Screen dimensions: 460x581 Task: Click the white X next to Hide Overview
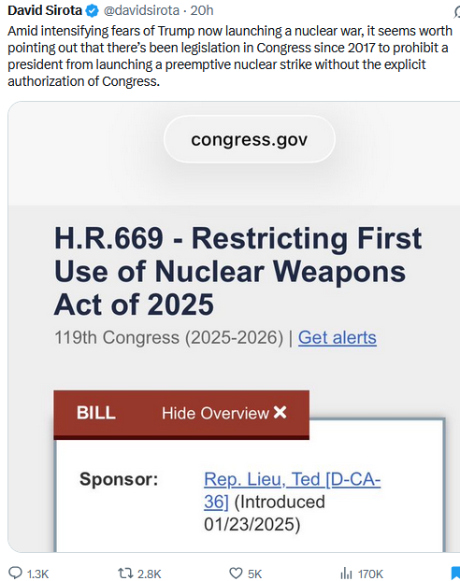pos(280,413)
